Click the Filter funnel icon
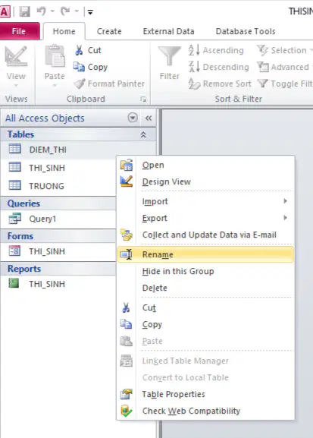 point(169,57)
